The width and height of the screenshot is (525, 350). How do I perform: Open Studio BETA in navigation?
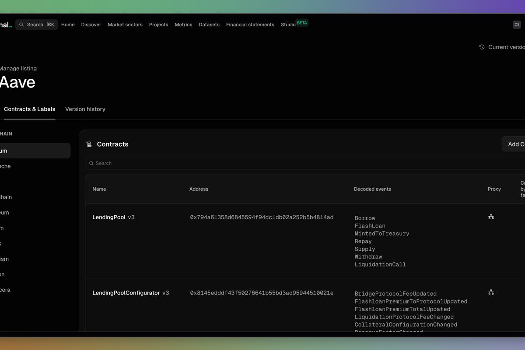294,24
